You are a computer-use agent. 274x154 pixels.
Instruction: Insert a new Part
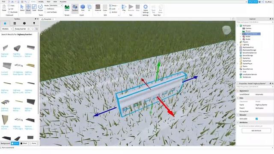point(83,8)
